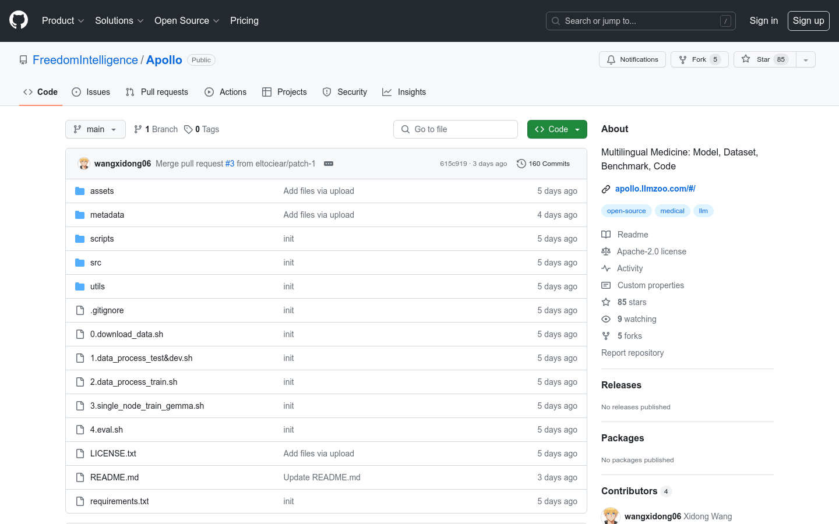Expand the Solutions menu

click(x=119, y=20)
